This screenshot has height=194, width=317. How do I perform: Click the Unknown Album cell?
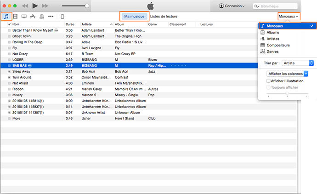pos(127,113)
